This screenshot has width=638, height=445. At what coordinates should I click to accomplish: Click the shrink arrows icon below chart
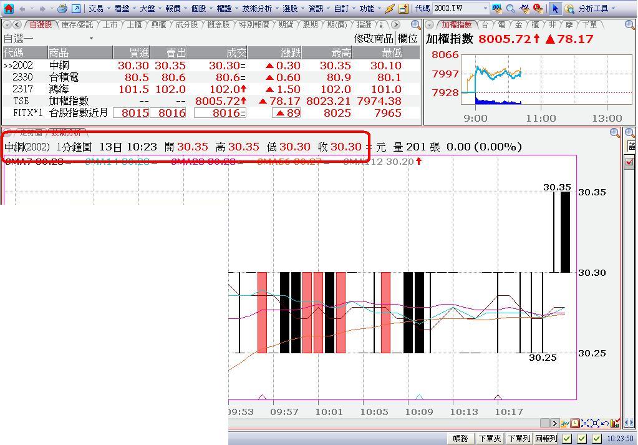tap(585, 423)
